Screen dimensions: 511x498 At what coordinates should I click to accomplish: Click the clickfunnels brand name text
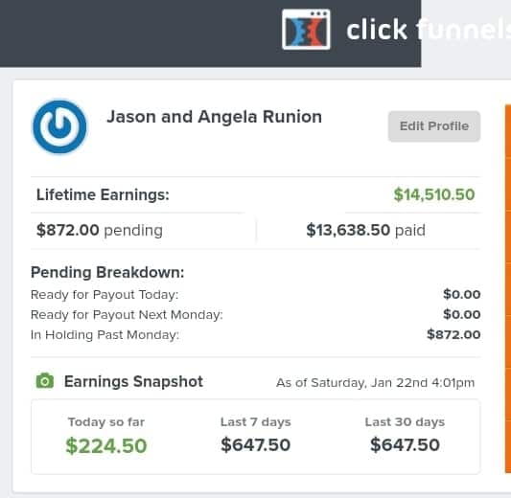pos(429,30)
